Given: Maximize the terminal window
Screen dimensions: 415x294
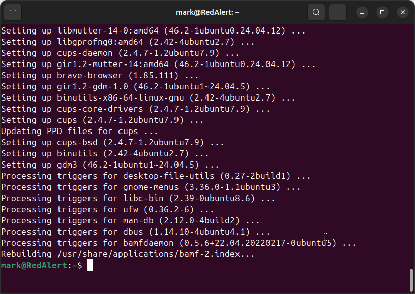Looking at the screenshot, I should (x=382, y=12).
